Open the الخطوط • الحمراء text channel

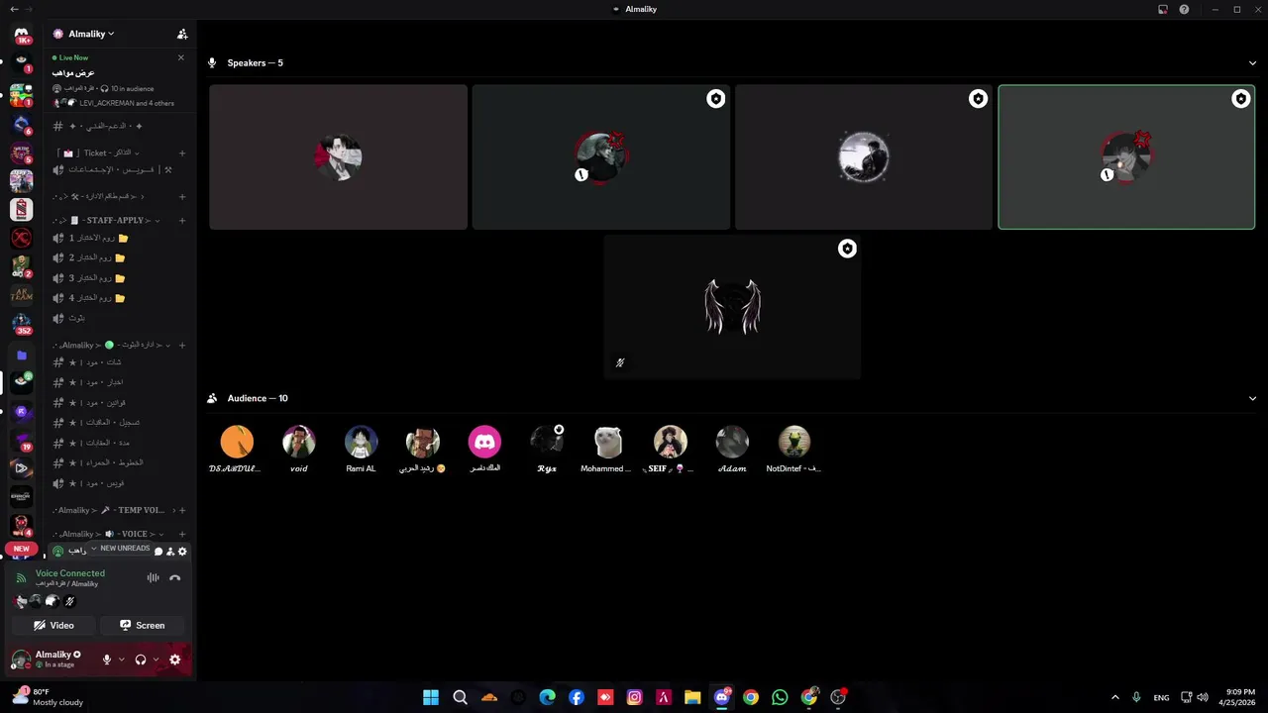click(x=119, y=462)
